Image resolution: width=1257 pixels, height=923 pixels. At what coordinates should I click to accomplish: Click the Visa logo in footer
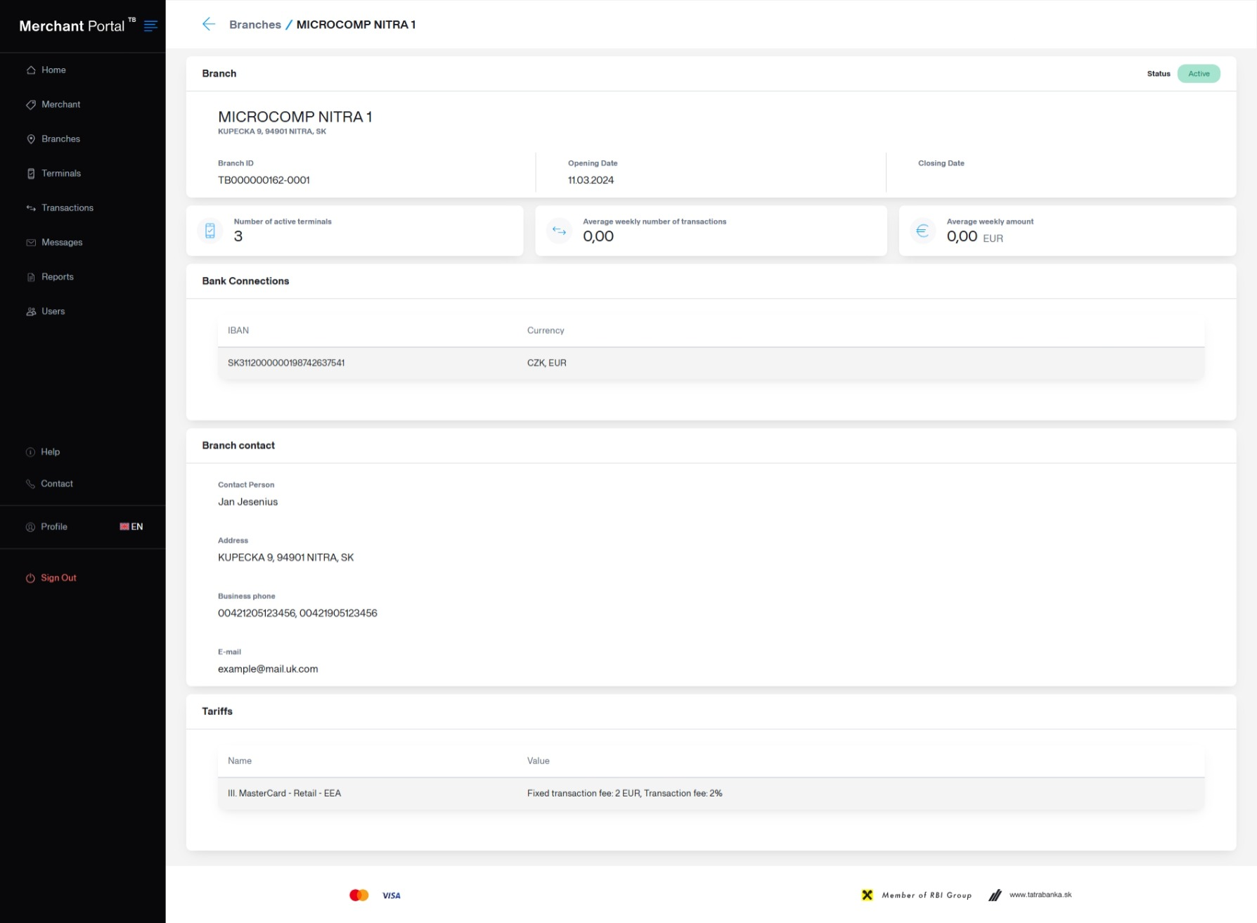coord(392,896)
